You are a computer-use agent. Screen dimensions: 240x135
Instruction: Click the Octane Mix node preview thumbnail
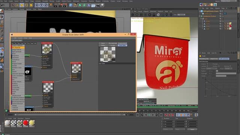point(76,69)
